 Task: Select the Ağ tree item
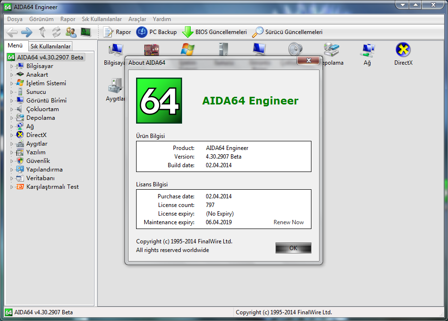(x=30, y=126)
